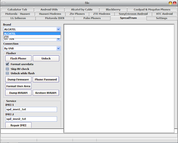Click the pill-shaped button in title bar left
The width and height of the screenshot is (178, 143).
click(x=4, y=3)
